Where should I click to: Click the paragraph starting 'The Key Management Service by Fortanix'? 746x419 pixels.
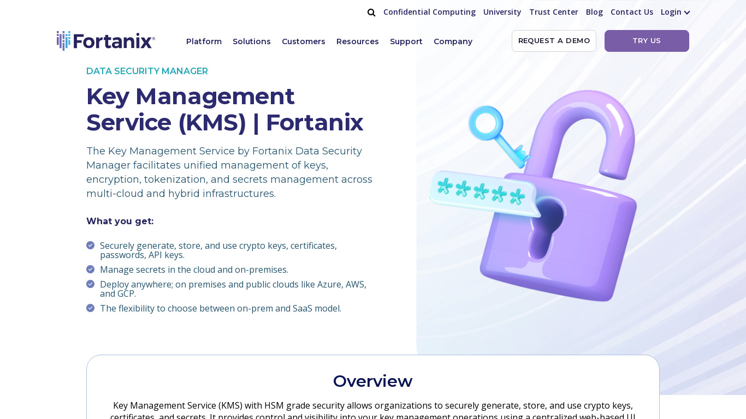[229, 172]
